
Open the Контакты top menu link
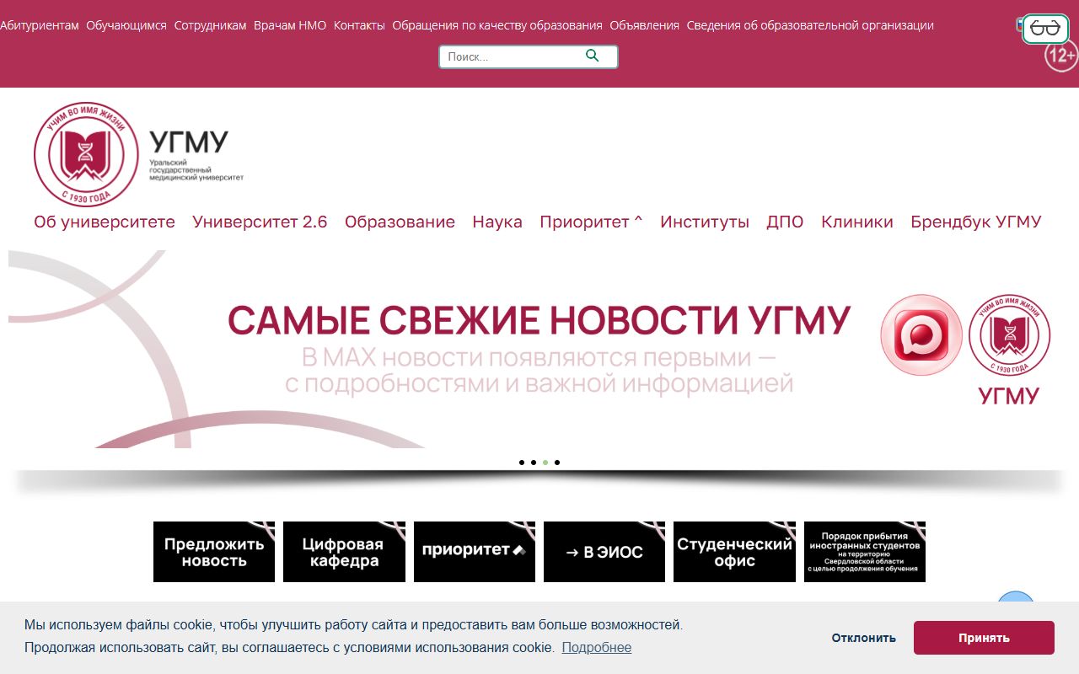tap(359, 25)
